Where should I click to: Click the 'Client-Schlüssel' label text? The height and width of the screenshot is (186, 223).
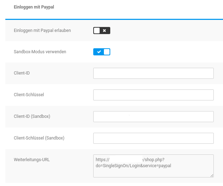(x=29, y=95)
